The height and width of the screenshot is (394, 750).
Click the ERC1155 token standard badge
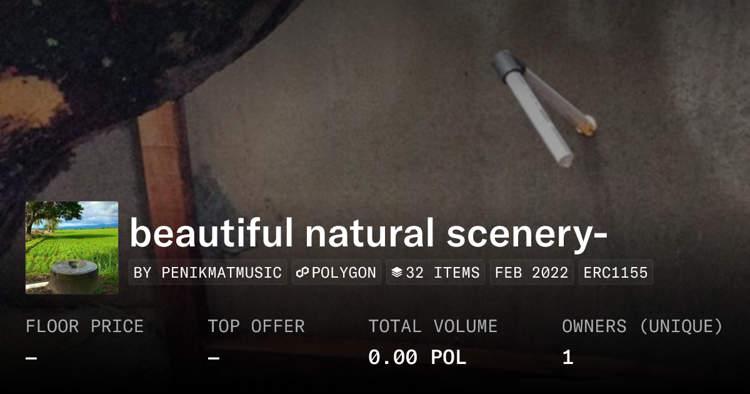pos(616,273)
